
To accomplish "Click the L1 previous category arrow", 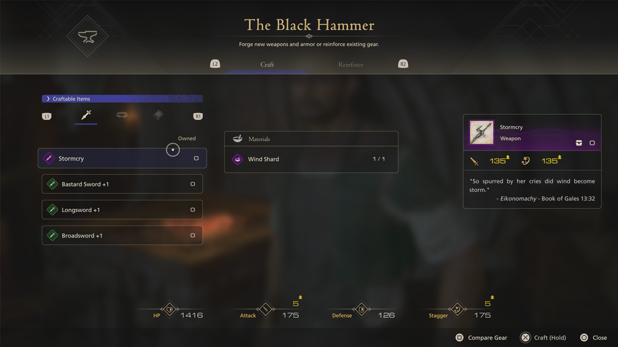I will 46,117.
